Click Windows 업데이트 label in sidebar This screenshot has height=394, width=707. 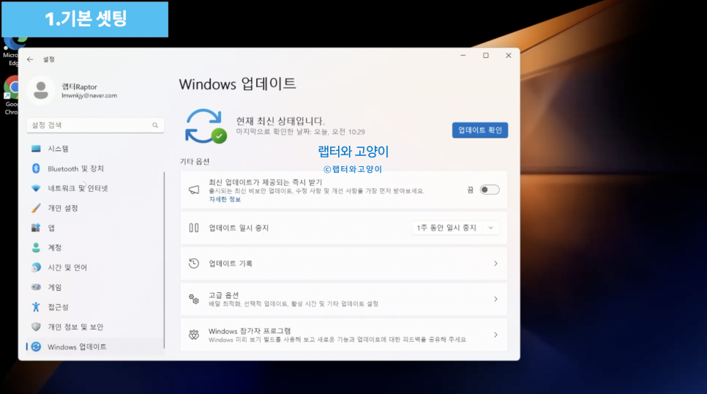[x=77, y=346]
